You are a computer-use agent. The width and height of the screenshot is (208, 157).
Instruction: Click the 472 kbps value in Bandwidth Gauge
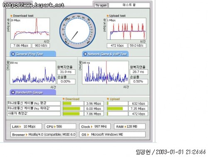[138, 114]
